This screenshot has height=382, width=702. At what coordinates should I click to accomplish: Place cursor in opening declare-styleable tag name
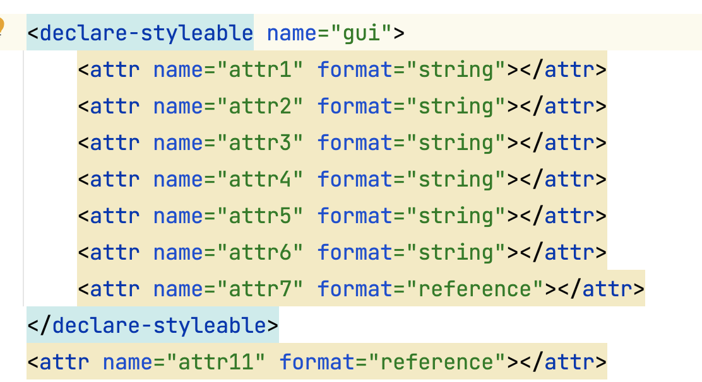click(x=146, y=32)
